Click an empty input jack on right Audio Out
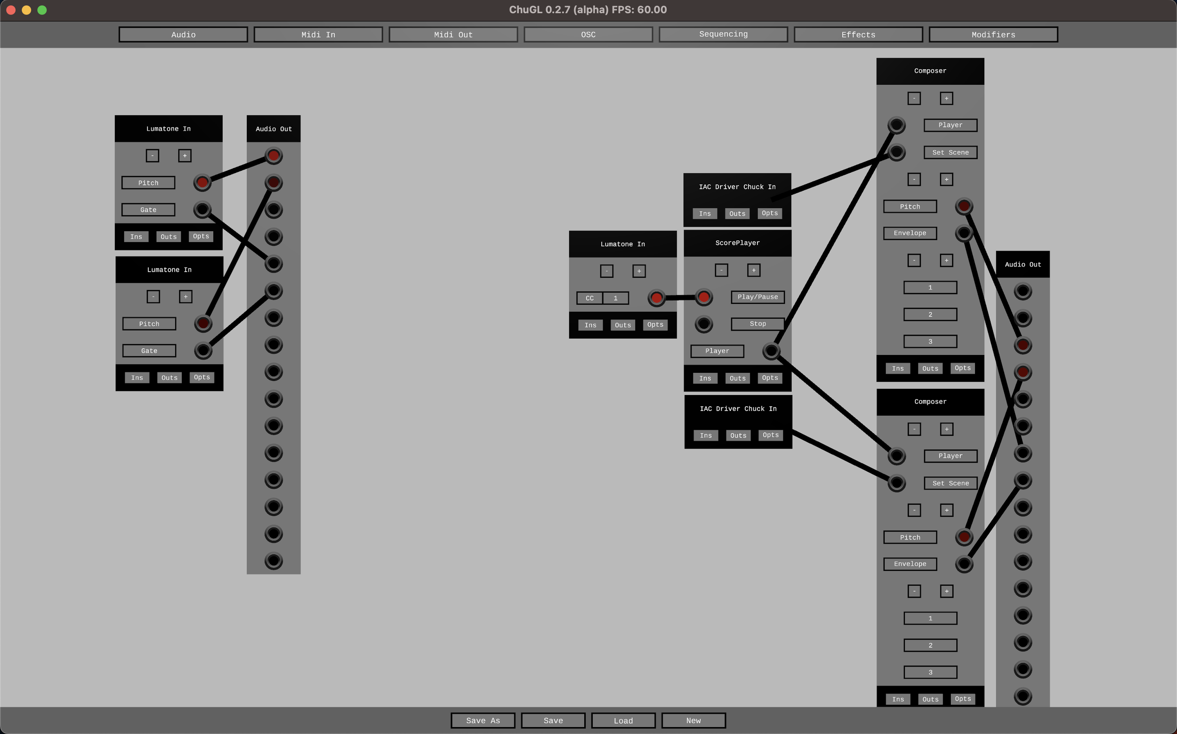 [1022, 290]
